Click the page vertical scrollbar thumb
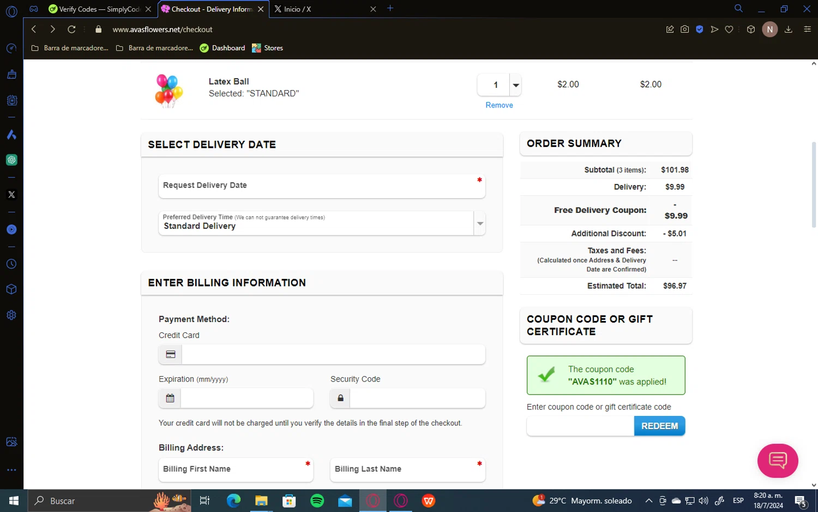 [x=814, y=184]
